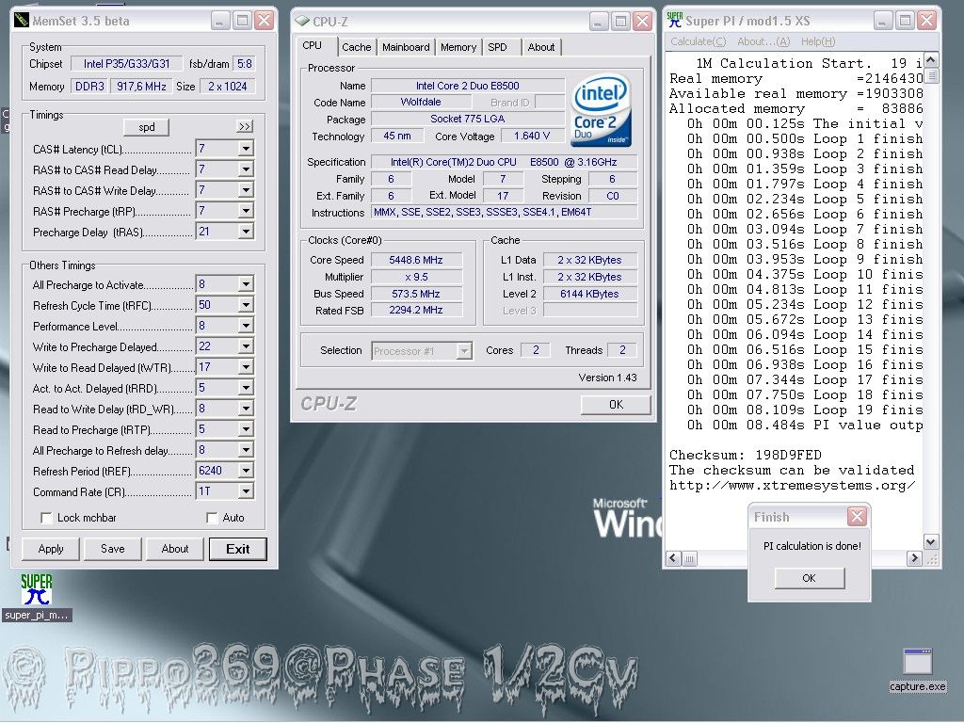The image size is (964, 723).
Task: Open the Processor #1 selection dropdown
Action: (x=464, y=351)
